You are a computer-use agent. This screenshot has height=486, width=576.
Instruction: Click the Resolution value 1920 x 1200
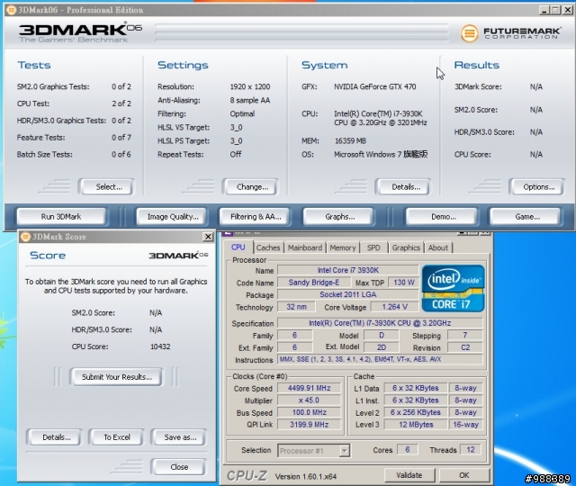pos(250,86)
